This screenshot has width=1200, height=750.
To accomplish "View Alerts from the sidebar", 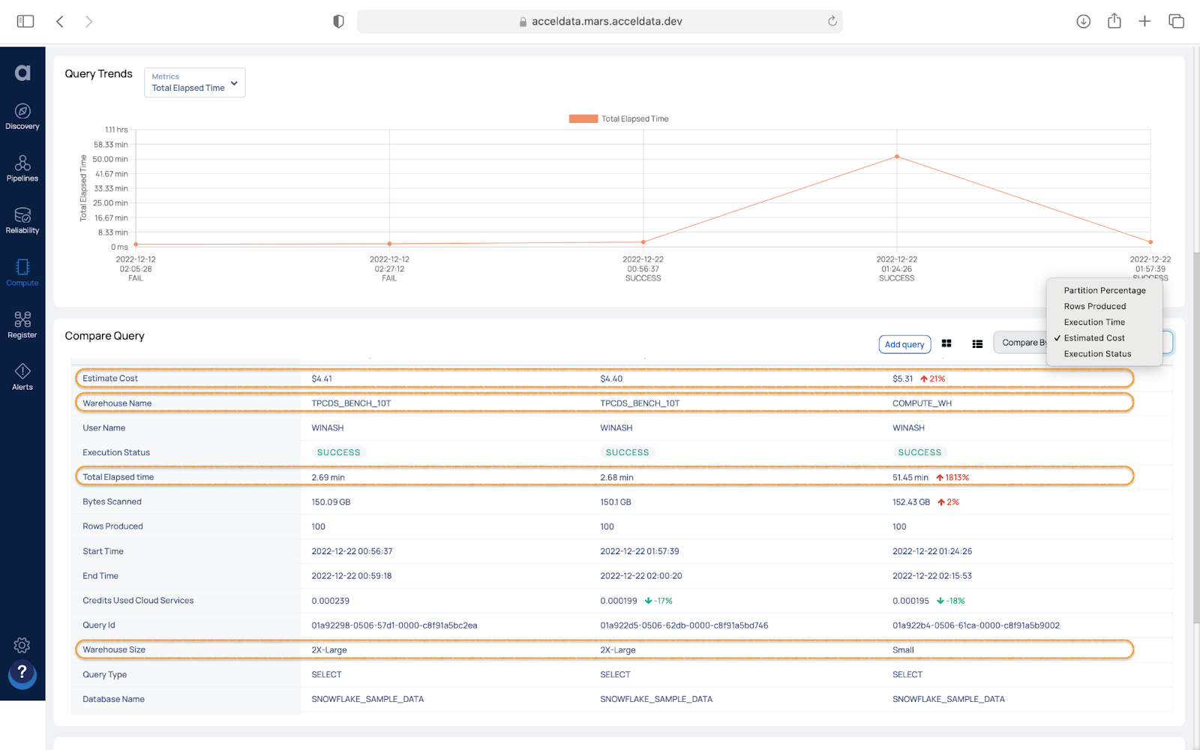I will pyautogui.click(x=22, y=376).
